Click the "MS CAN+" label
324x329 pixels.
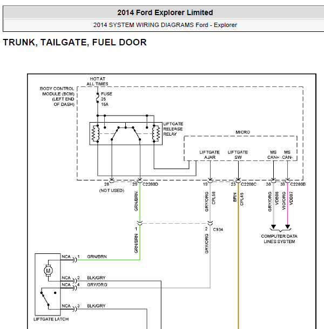273,155
